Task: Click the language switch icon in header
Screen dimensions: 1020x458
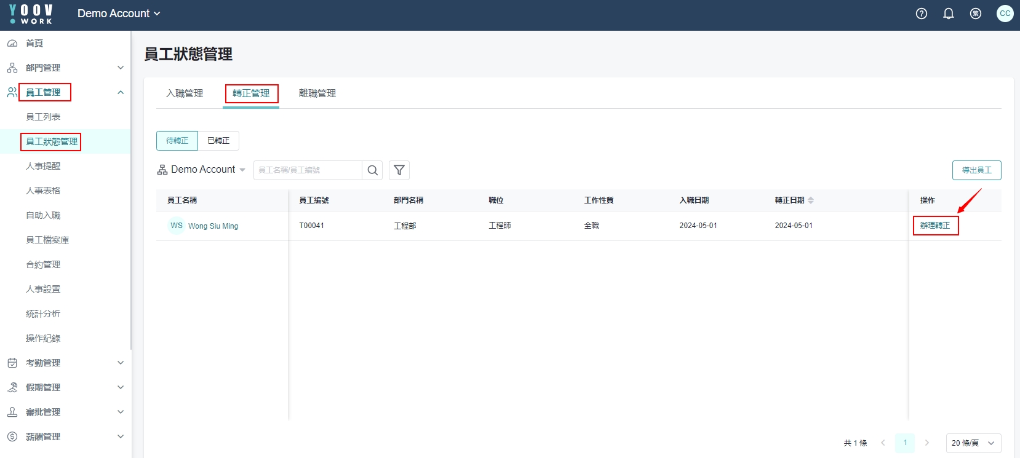Action: pos(975,14)
